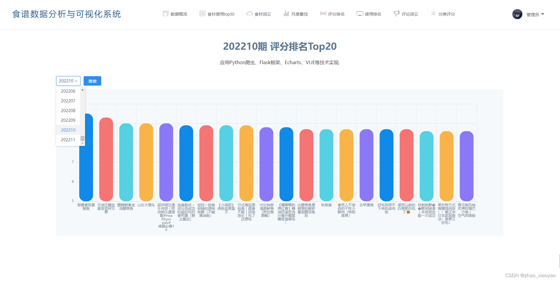This screenshot has height=281, width=560.
Task: Click the purple bar for 古早蛋糕
Action: [366, 165]
